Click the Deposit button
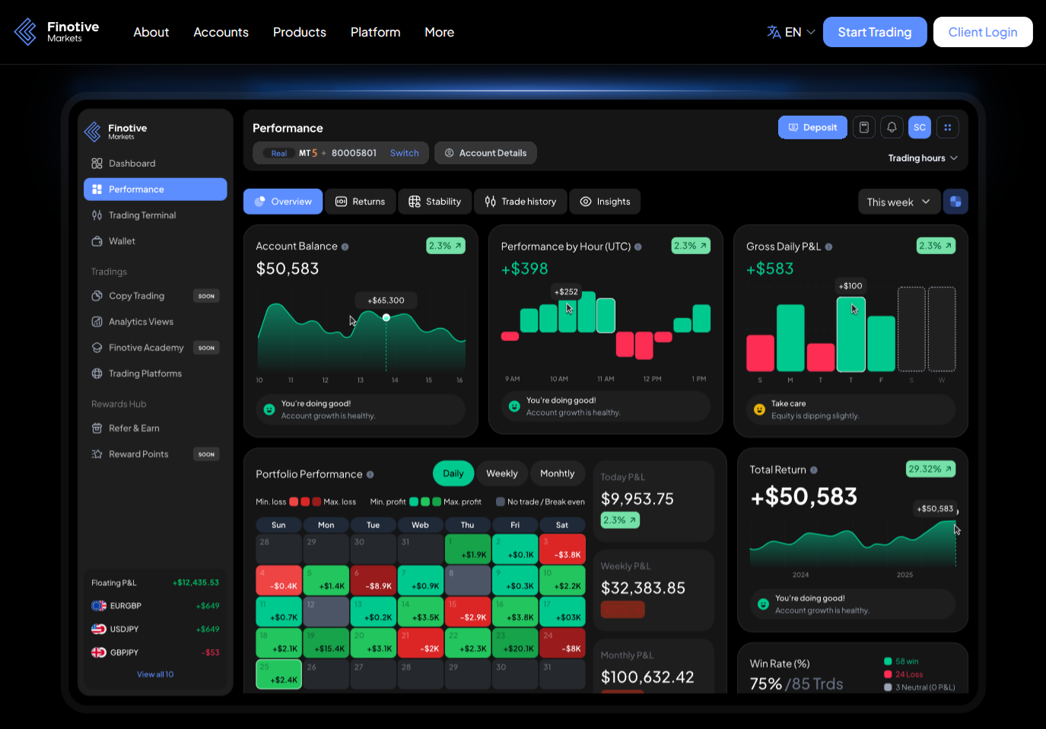This screenshot has height=729, width=1046. (x=812, y=128)
